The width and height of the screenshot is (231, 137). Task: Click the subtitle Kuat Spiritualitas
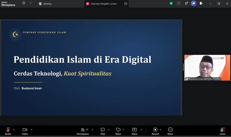coord(88,74)
